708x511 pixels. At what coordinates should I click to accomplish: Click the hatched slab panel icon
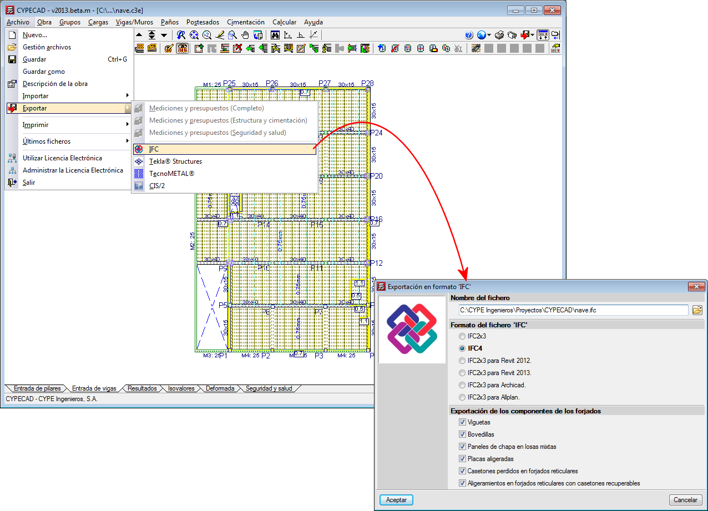pyautogui.click(x=476, y=48)
